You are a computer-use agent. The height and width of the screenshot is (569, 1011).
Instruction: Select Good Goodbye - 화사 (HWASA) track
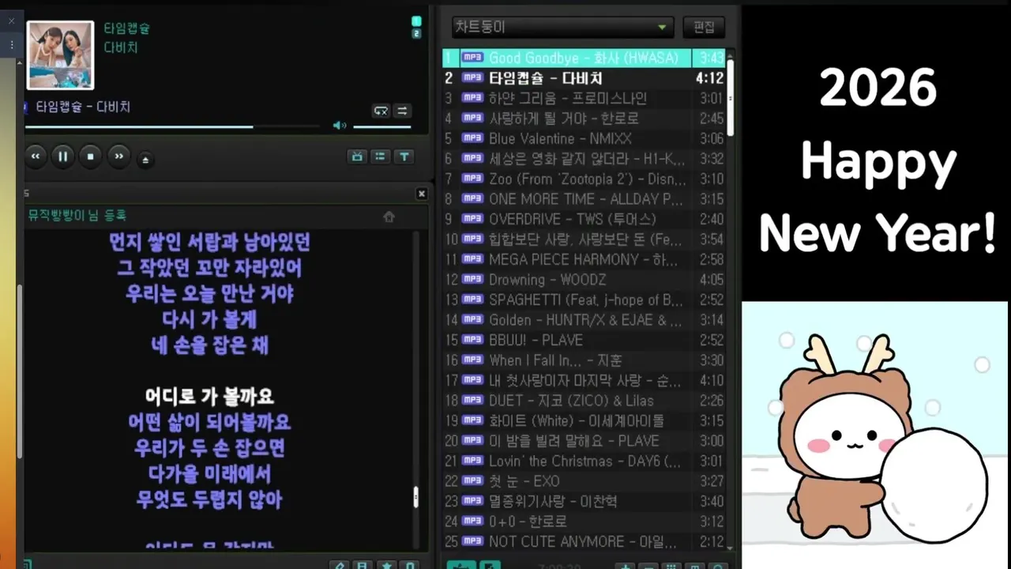584,58
